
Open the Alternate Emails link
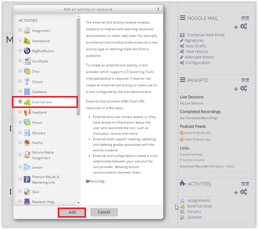(199, 57)
